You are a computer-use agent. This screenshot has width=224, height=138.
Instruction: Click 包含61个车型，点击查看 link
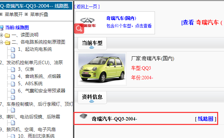[129, 26]
